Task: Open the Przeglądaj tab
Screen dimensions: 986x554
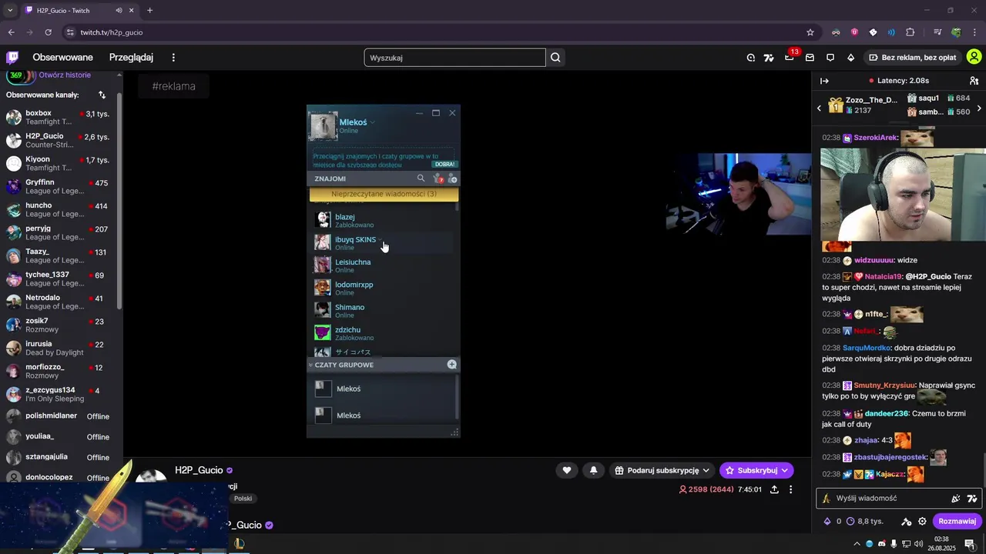Action: click(131, 58)
